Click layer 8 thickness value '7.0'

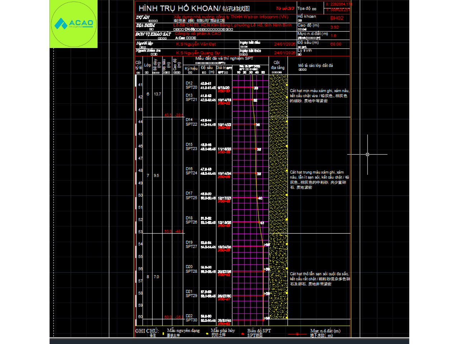tap(156, 277)
